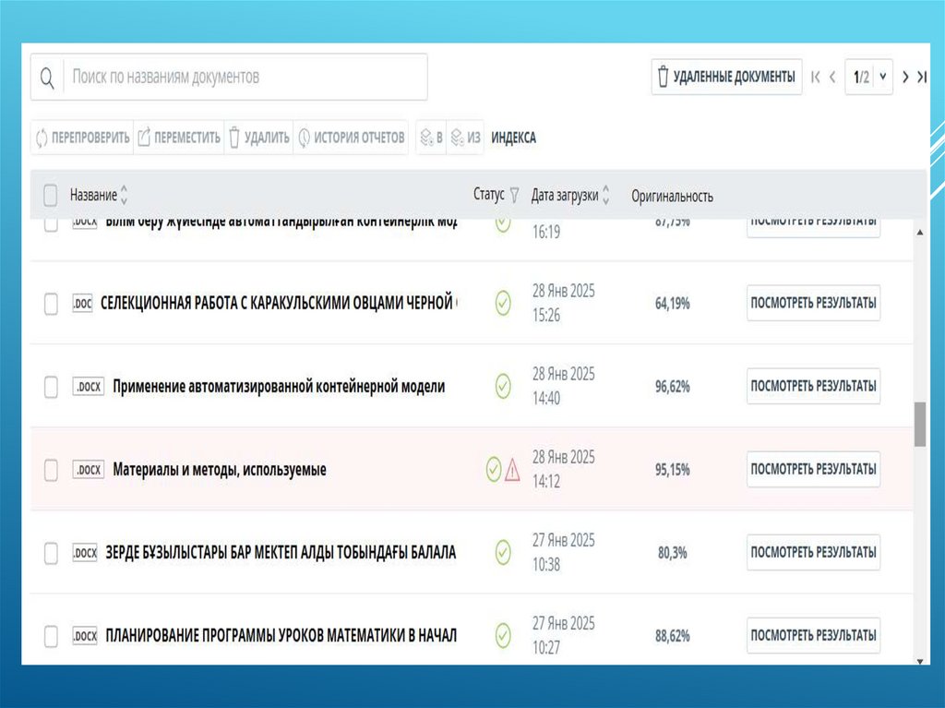945x708 pixels.
Task: Click the .DOC file icon of СЕЛЕКЦИОННАЯ РАБОТА
Action: (82, 303)
